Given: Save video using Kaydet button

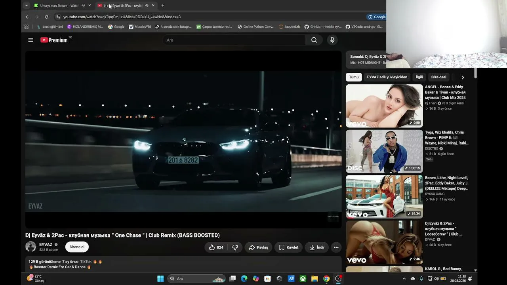Looking at the screenshot, I should point(289,247).
